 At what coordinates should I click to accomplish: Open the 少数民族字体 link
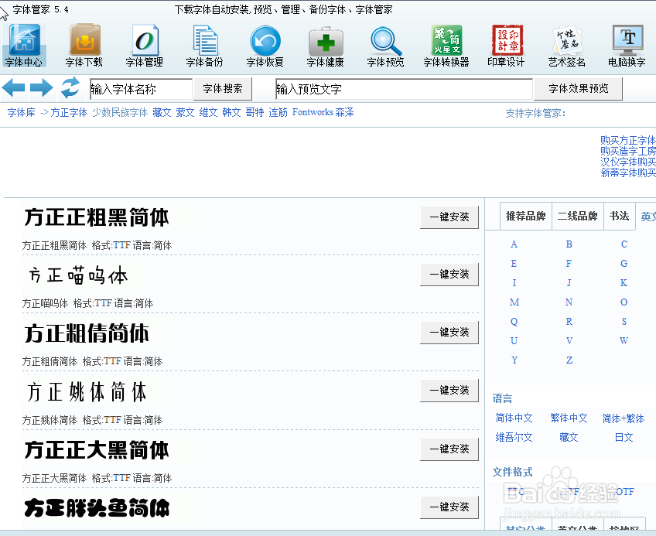(120, 113)
